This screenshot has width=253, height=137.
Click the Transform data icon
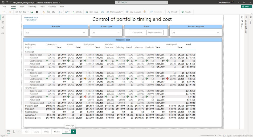[67, 12]
